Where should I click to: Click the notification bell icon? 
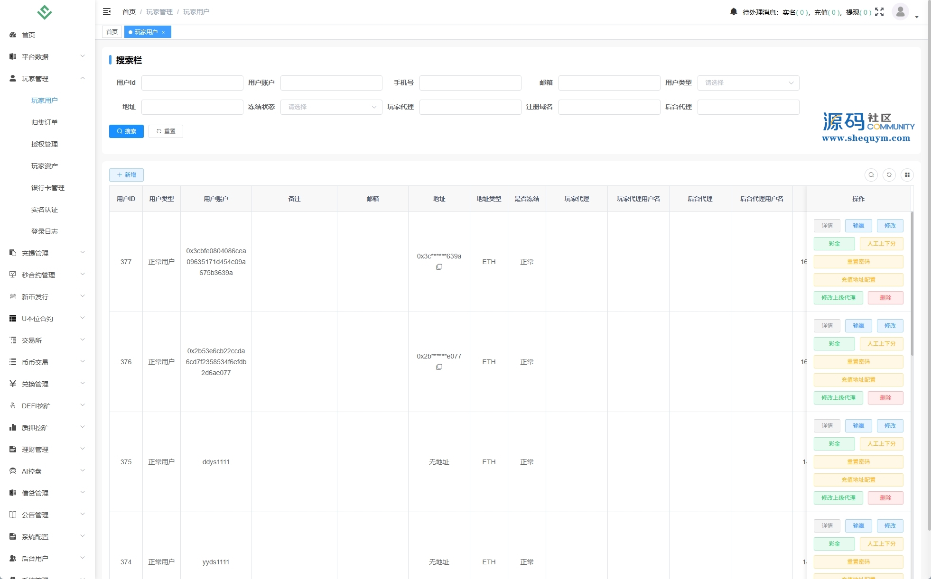[x=734, y=12]
